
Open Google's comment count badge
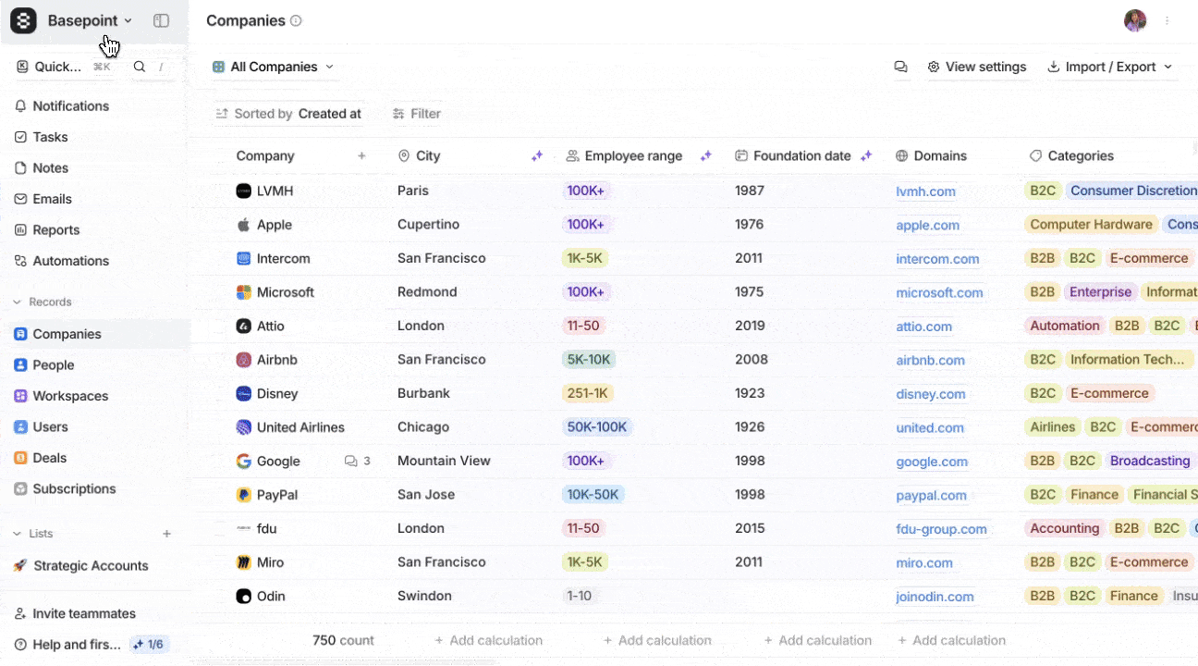358,461
